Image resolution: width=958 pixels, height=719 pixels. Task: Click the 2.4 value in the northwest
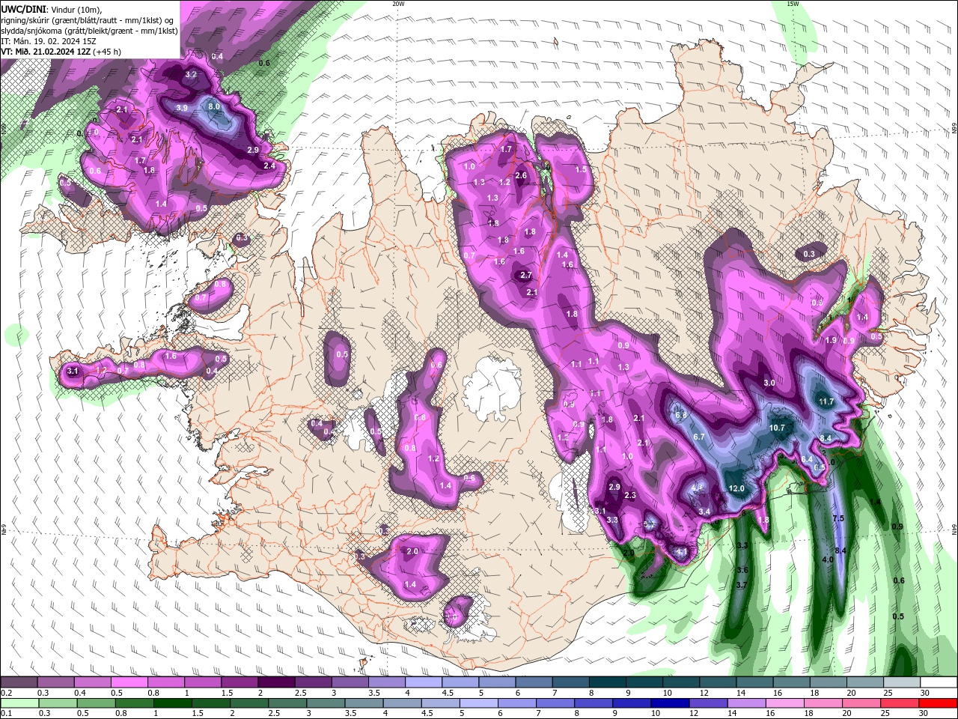(269, 166)
